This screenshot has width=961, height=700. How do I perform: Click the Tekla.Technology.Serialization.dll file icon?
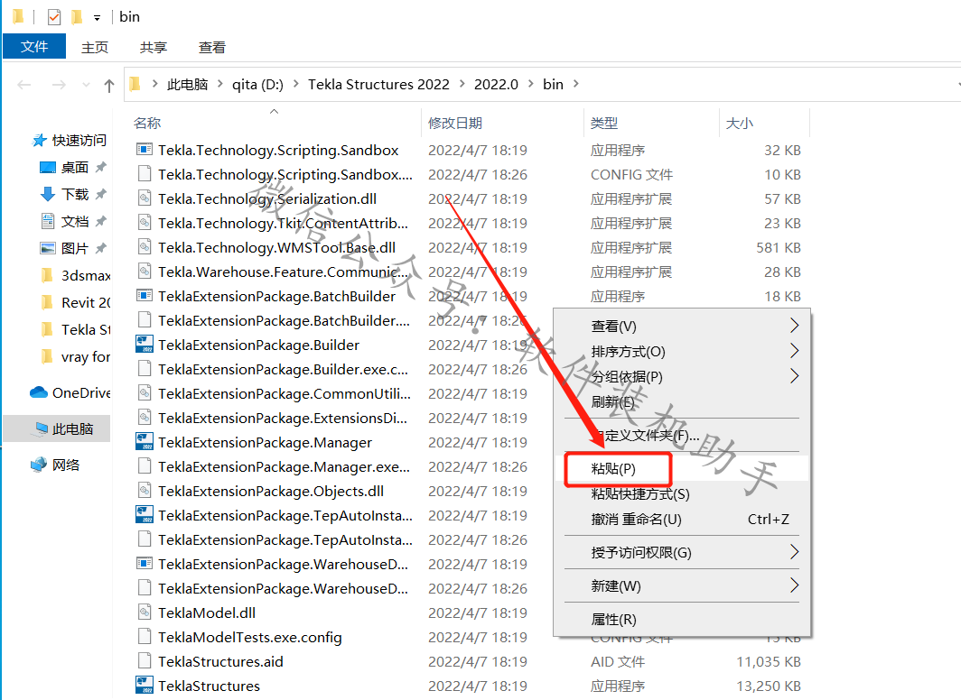click(x=144, y=198)
